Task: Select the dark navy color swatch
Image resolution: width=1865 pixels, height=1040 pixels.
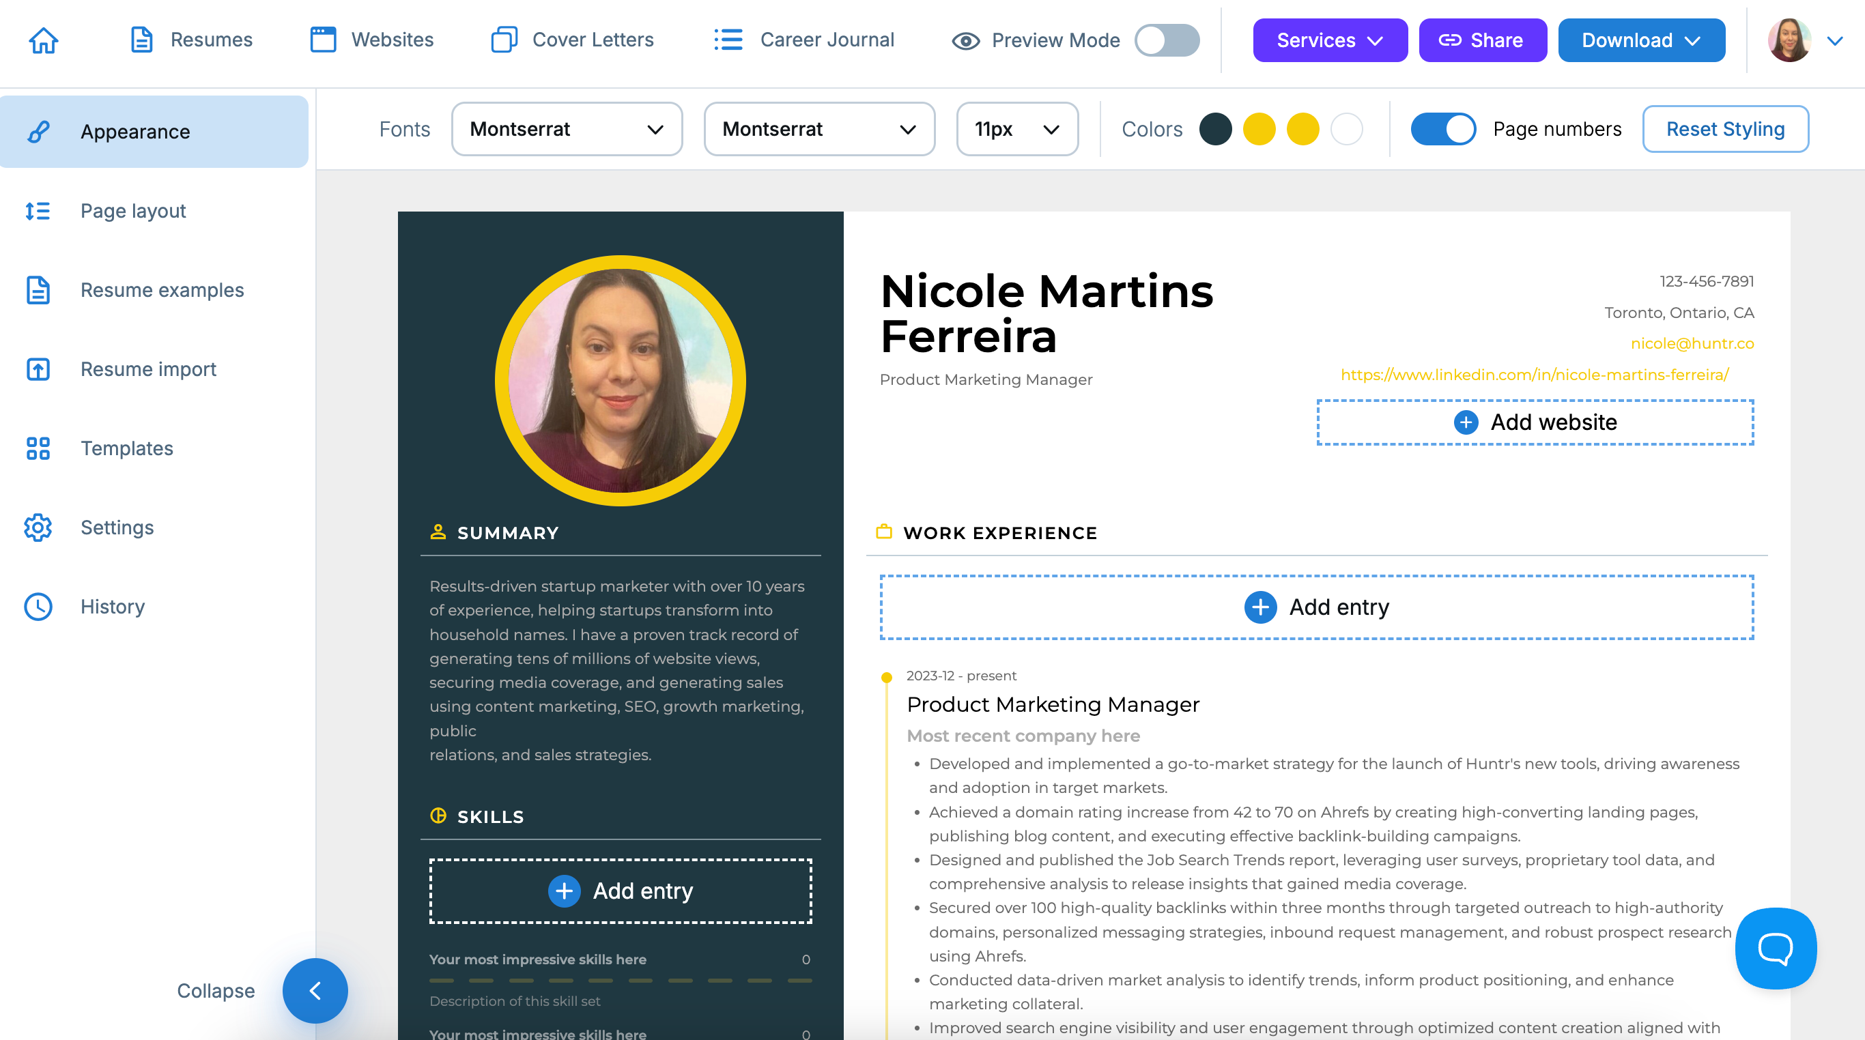Action: 1216,129
